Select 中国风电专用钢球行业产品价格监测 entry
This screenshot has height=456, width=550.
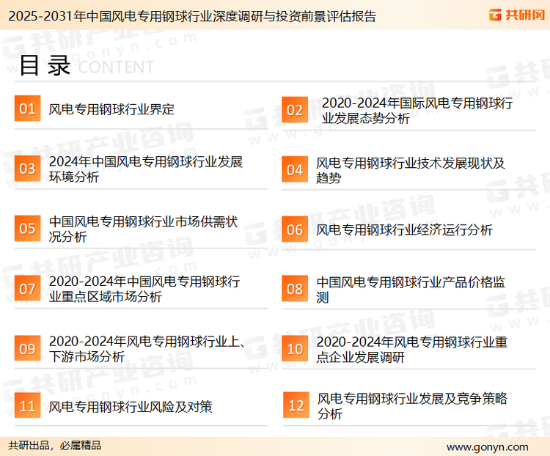click(x=411, y=290)
